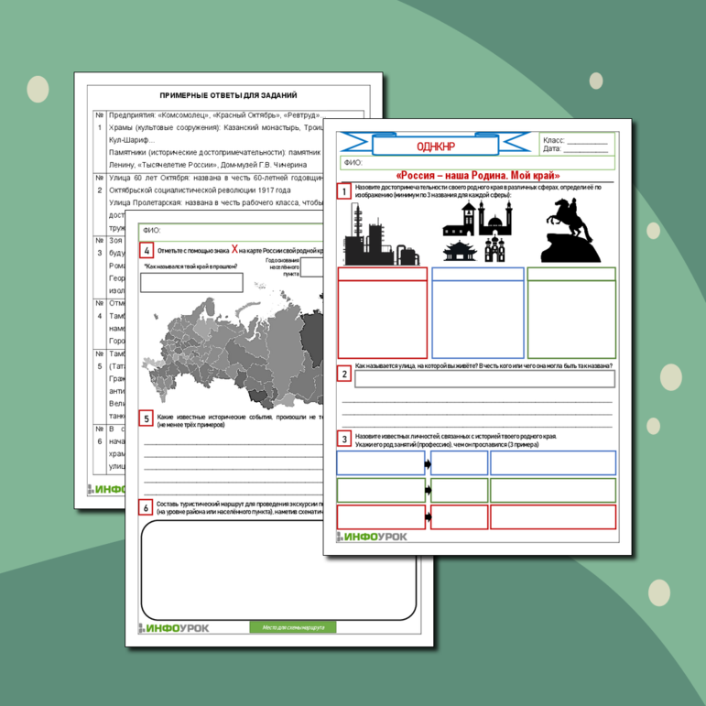Select the number 6 task box
This screenshot has width=706, height=706.
(146, 507)
